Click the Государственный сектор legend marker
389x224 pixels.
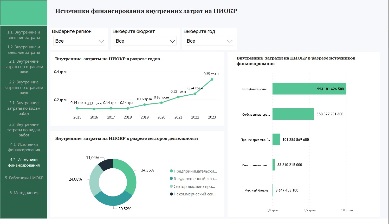(x=171, y=179)
